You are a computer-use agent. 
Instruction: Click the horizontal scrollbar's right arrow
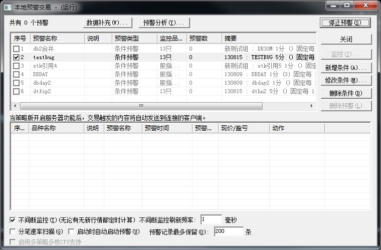[x=312, y=106]
